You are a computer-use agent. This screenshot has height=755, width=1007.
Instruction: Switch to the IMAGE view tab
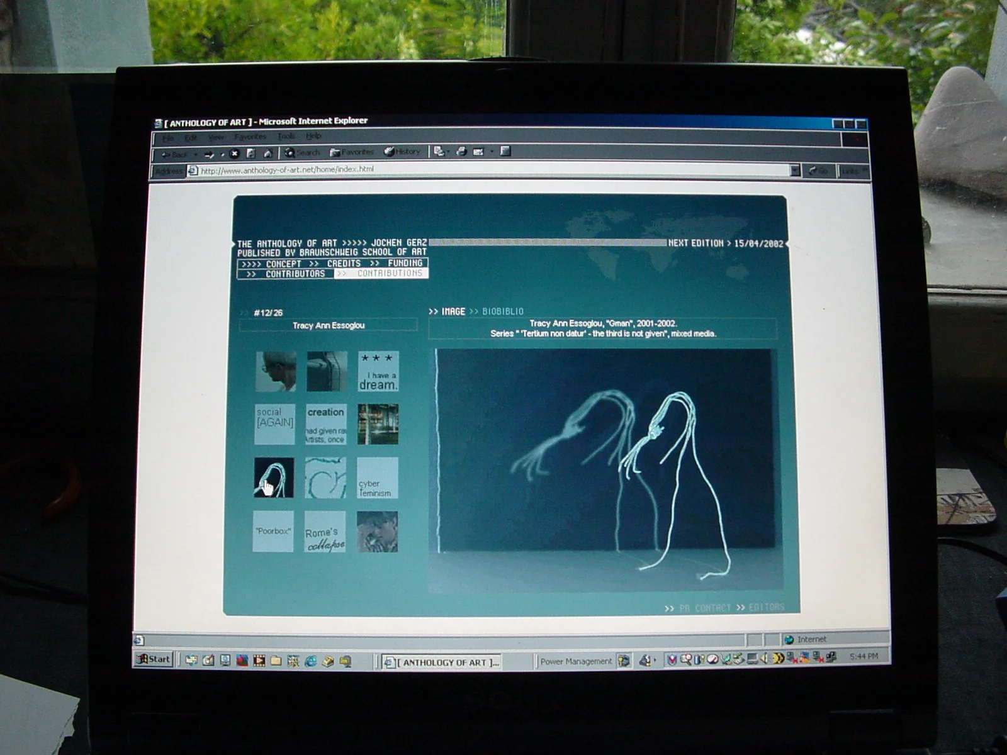click(453, 311)
